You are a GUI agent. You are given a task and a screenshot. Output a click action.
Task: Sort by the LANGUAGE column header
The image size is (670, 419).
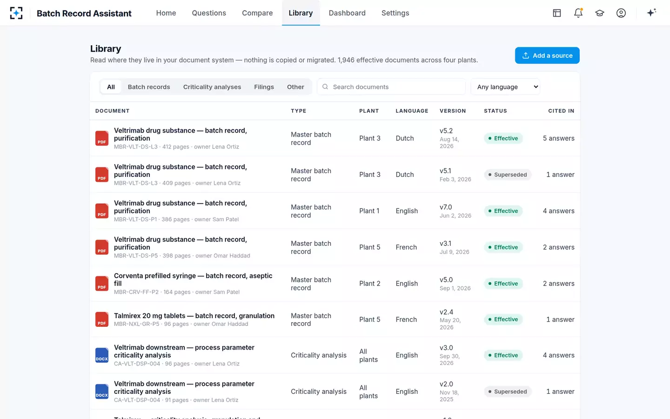pyautogui.click(x=412, y=111)
